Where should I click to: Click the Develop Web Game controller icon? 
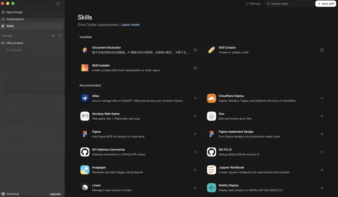click(85, 116)
